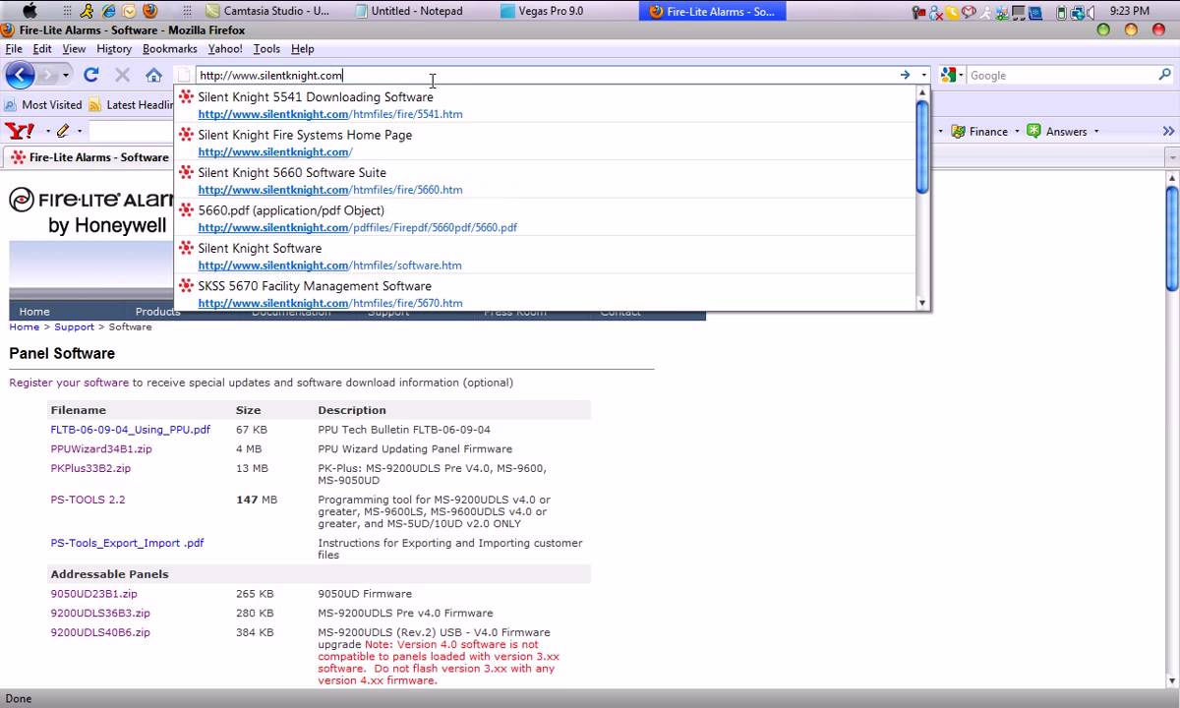Download 9200UDLS36B3.zip firmware
The height and width of the screenshot is (708, 1180).
click(100, 614)
